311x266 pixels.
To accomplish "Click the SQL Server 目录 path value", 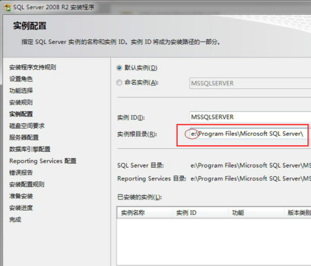I will point(251,165).
